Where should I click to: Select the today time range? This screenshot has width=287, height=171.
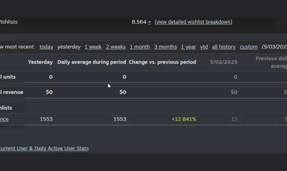coord(46,47)
